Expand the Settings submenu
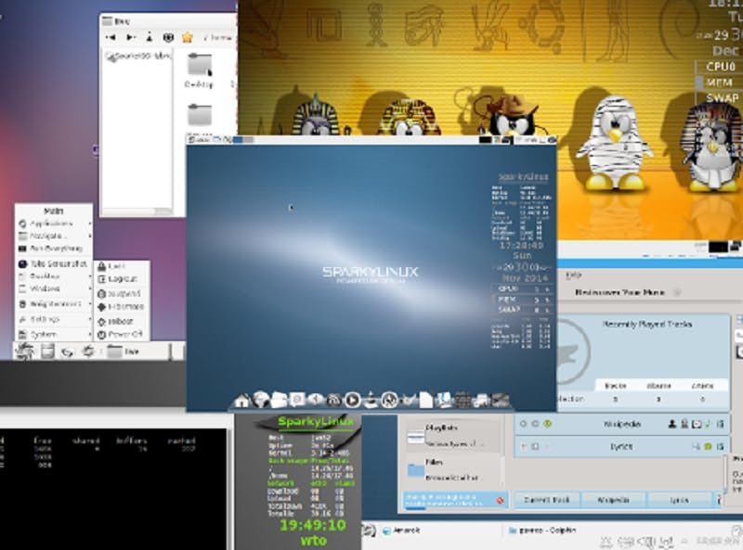The height and width of the screenshot is (550, 743). [55, 319]
